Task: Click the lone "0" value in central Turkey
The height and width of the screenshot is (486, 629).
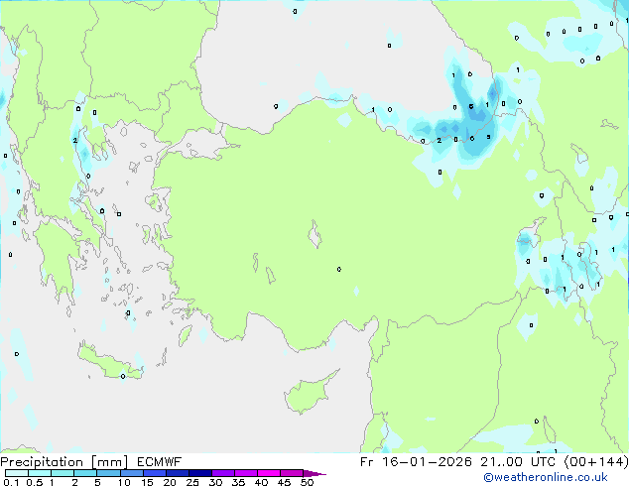Action: click(339, 269)
